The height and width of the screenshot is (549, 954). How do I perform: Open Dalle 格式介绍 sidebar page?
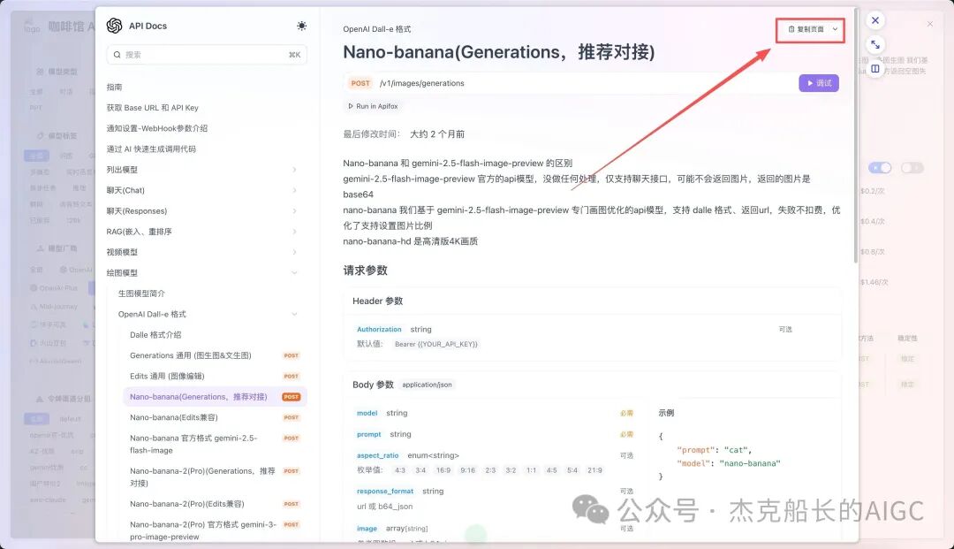pos(155,335)
